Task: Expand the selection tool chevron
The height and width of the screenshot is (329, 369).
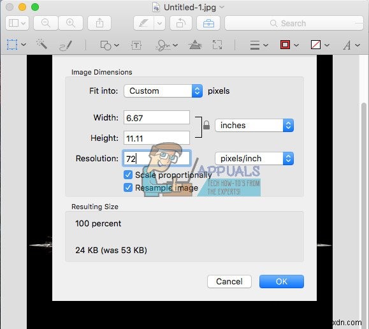Action: coord(24,45)
